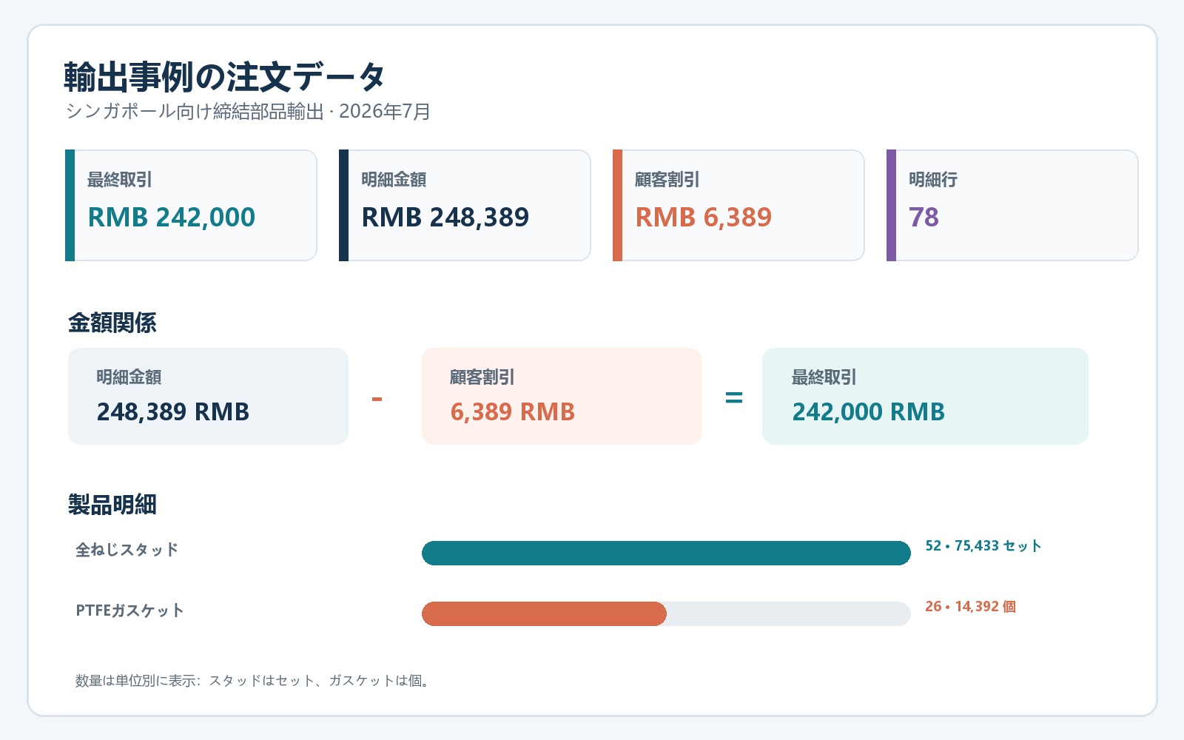Viewport: 1184px width, 740px height.
Task: Click the value RMB 242,000
Action: pos(172,218)
